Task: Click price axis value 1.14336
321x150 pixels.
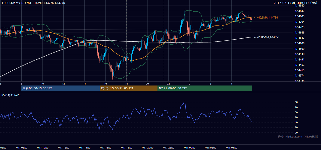Action: tap(300, 81)
